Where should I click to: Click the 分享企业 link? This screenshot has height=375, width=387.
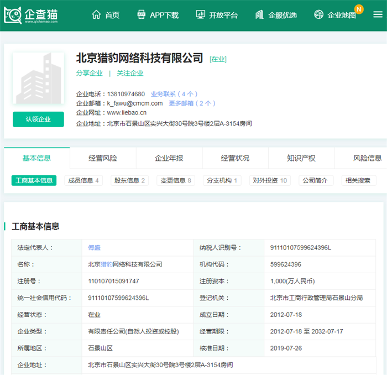[89, 73]
